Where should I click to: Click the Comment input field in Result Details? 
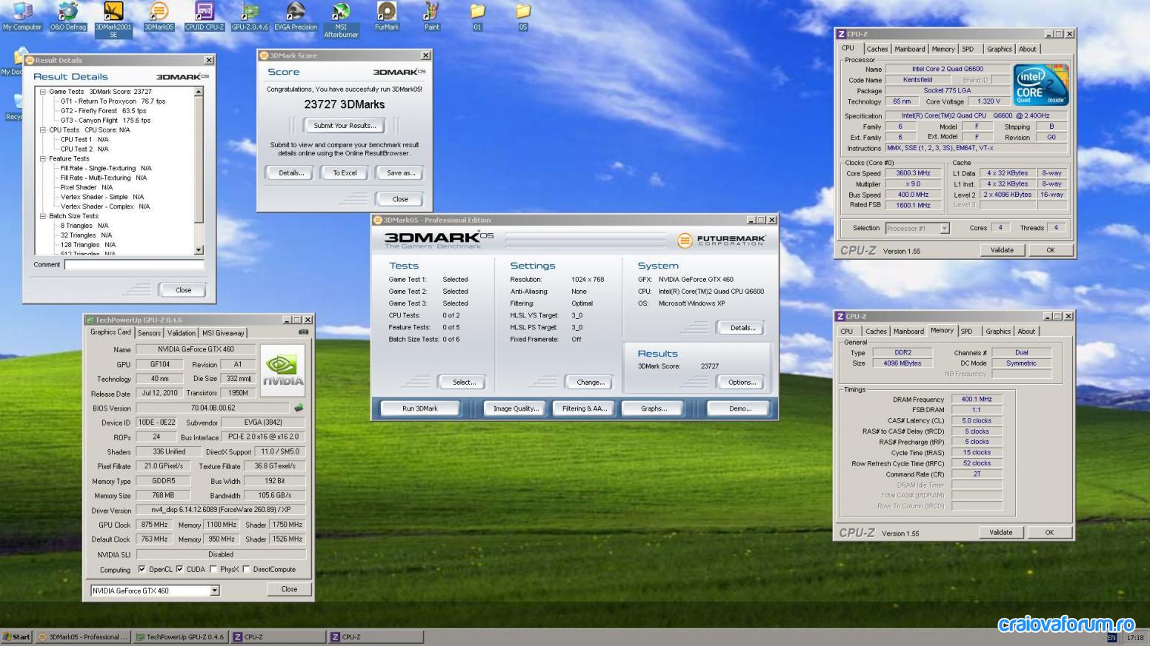133,264
